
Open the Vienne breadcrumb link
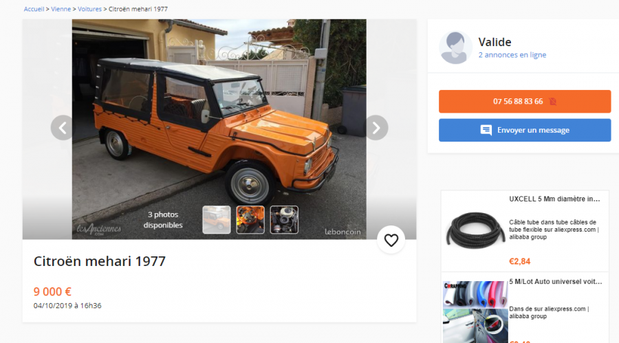pyautogui.click(x=61, y=9)
